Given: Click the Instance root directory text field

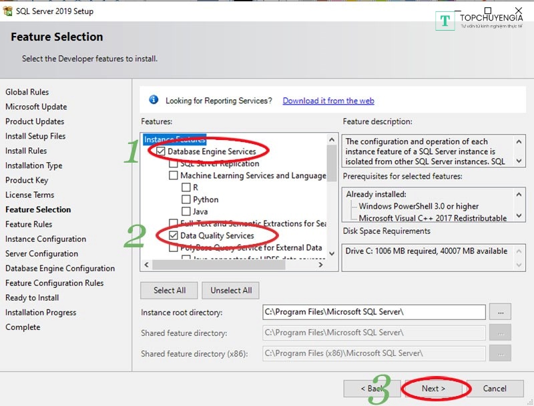Looking at the screenshot, I should click(x=374, y=312).
